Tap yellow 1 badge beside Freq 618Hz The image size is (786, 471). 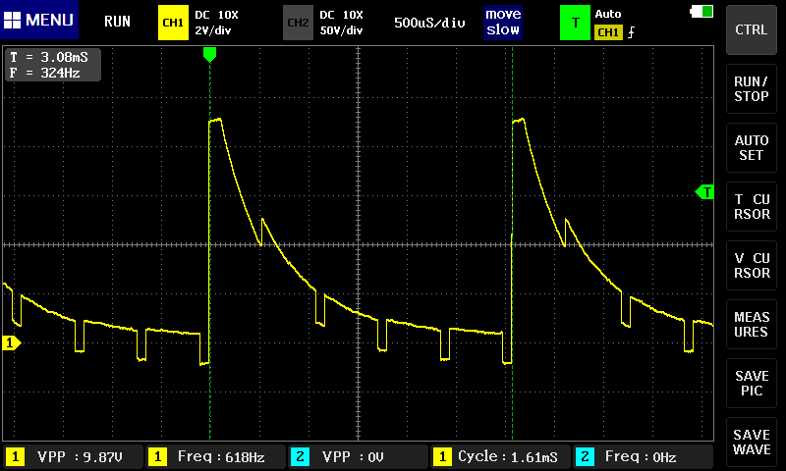(x=157, y=456)
